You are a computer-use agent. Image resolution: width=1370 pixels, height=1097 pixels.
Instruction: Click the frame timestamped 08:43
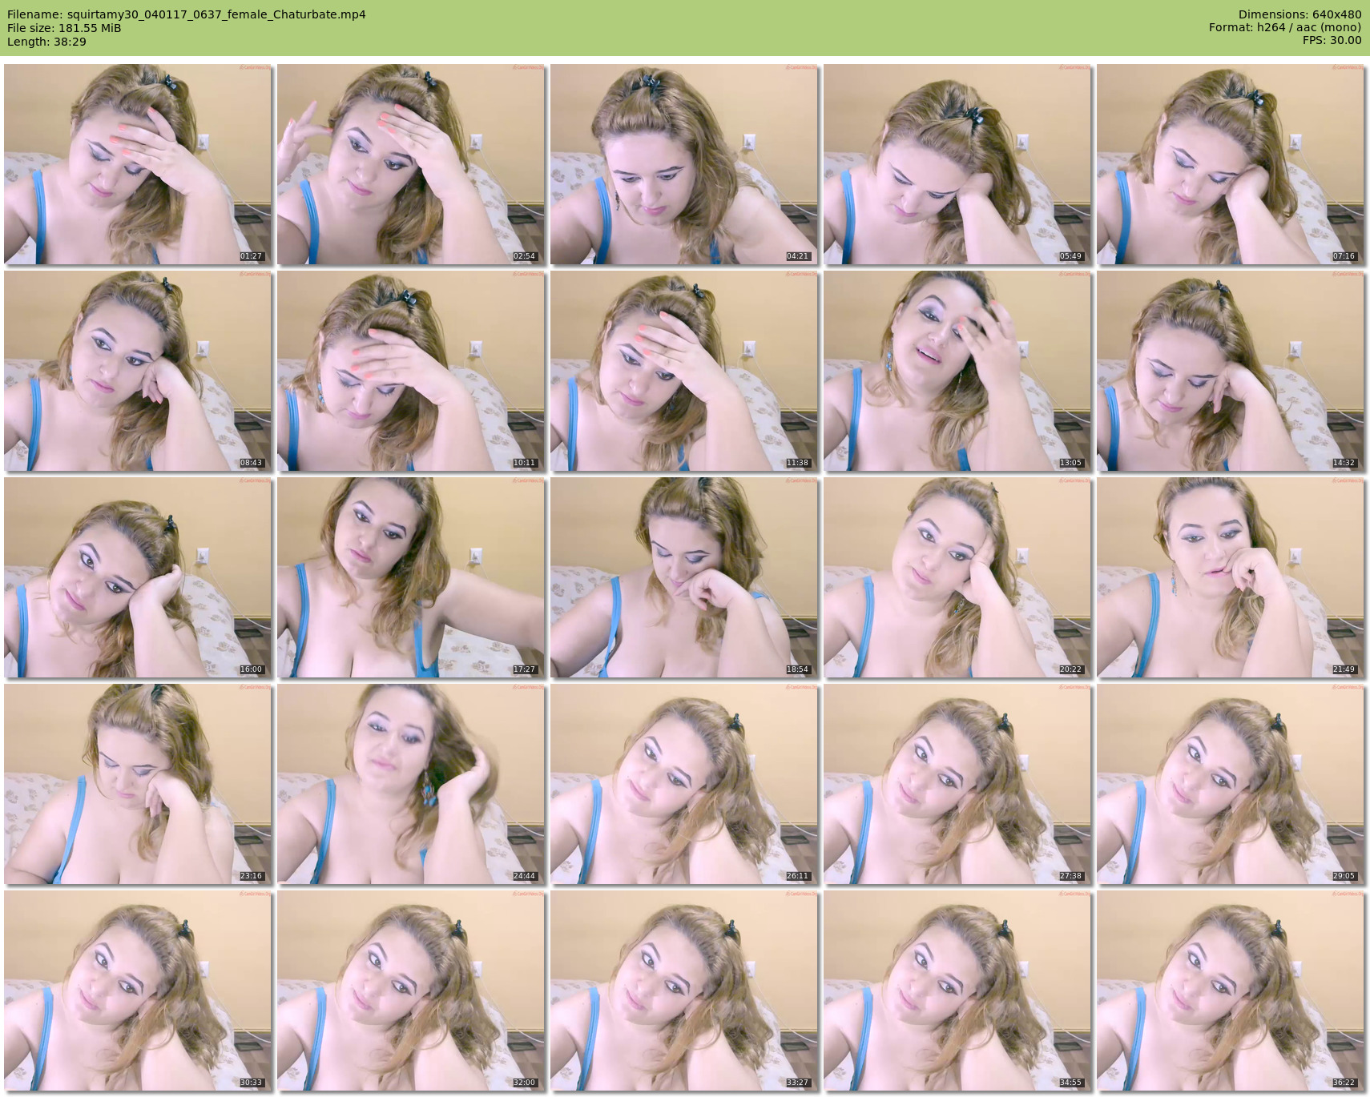click(x=138, y=371)
